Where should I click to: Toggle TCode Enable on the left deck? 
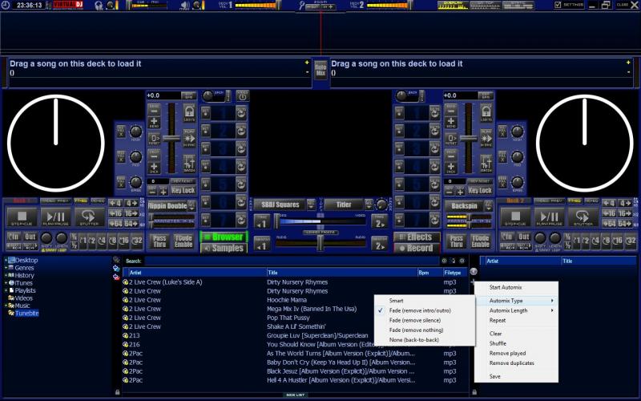click(183, 241)
